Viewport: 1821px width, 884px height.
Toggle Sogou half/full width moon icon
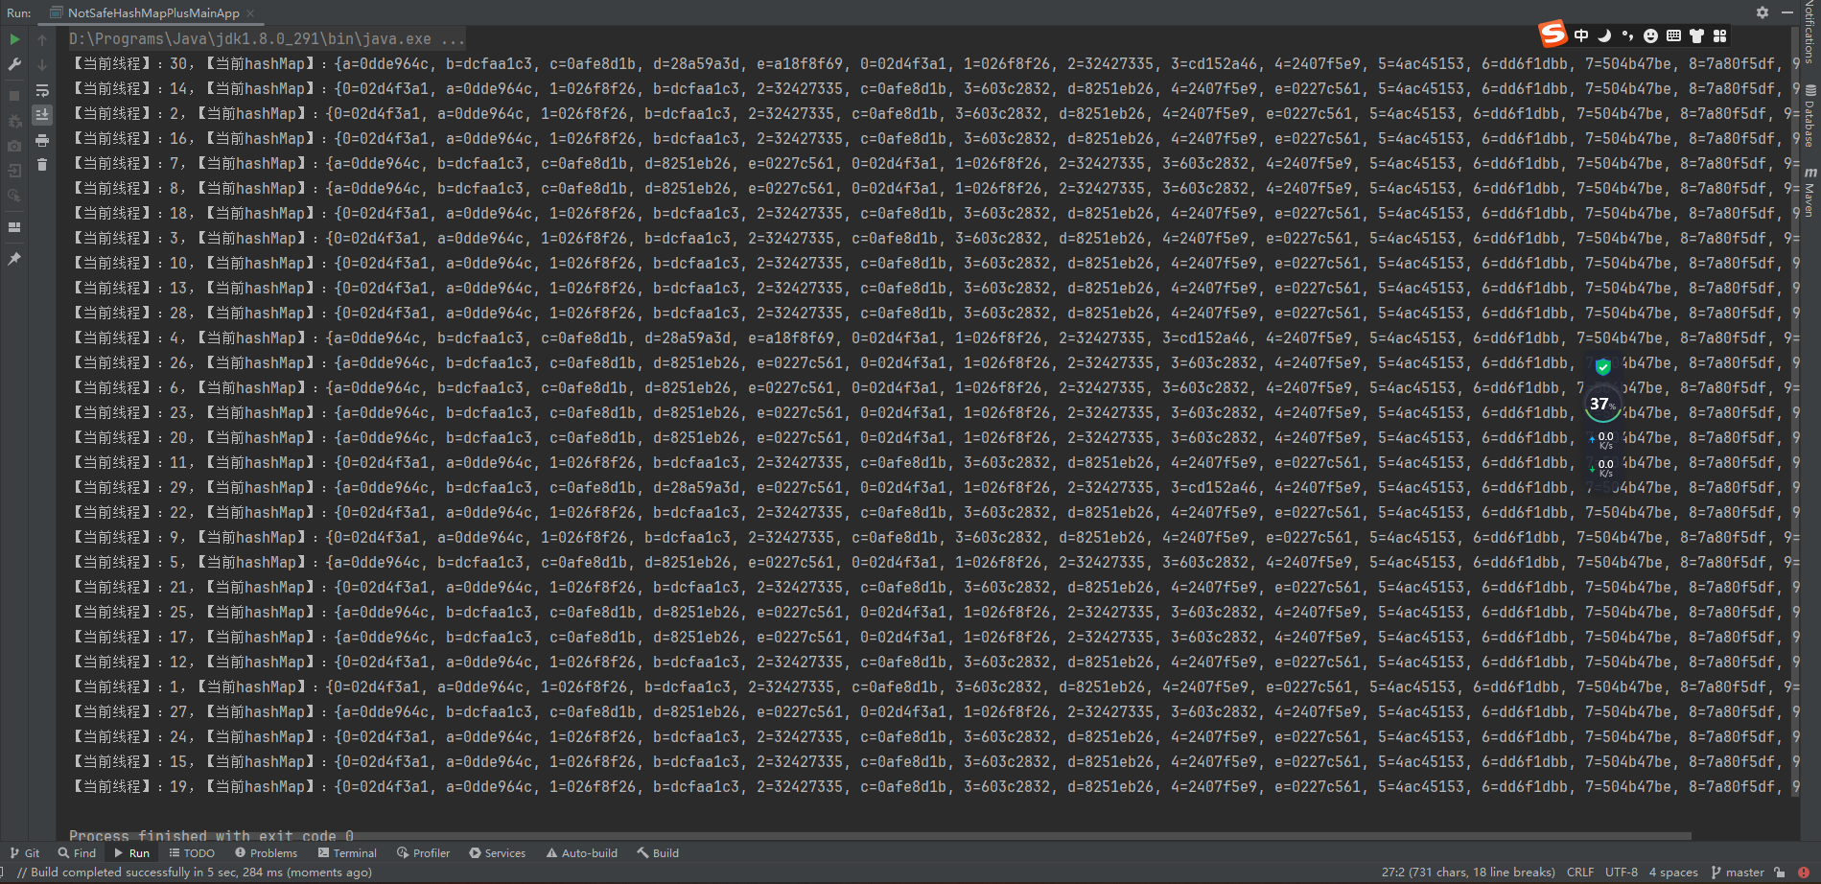click(1604, 35)
